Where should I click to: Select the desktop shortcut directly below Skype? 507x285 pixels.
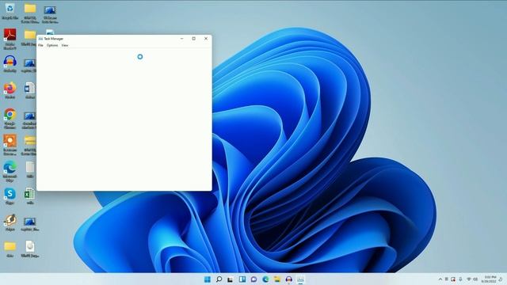coord(10,222)
